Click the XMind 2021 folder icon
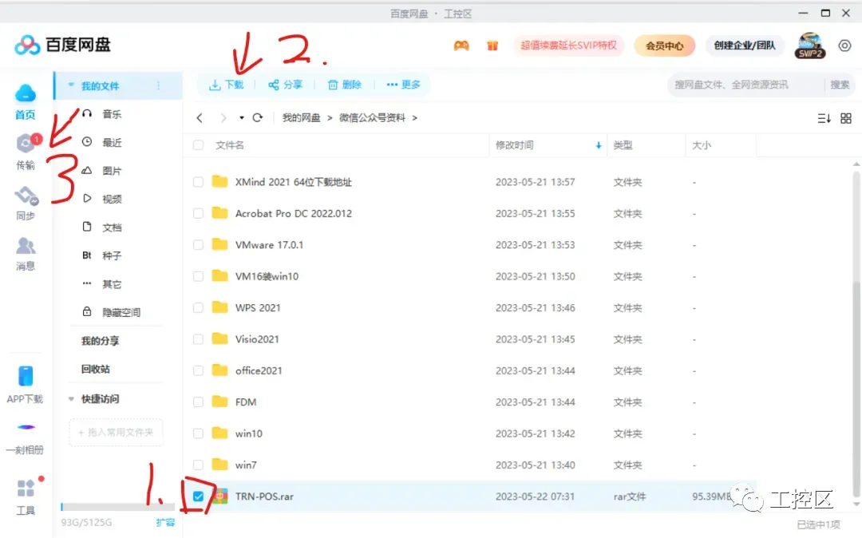This screenshot has height=538, width=862. [220, 181]
